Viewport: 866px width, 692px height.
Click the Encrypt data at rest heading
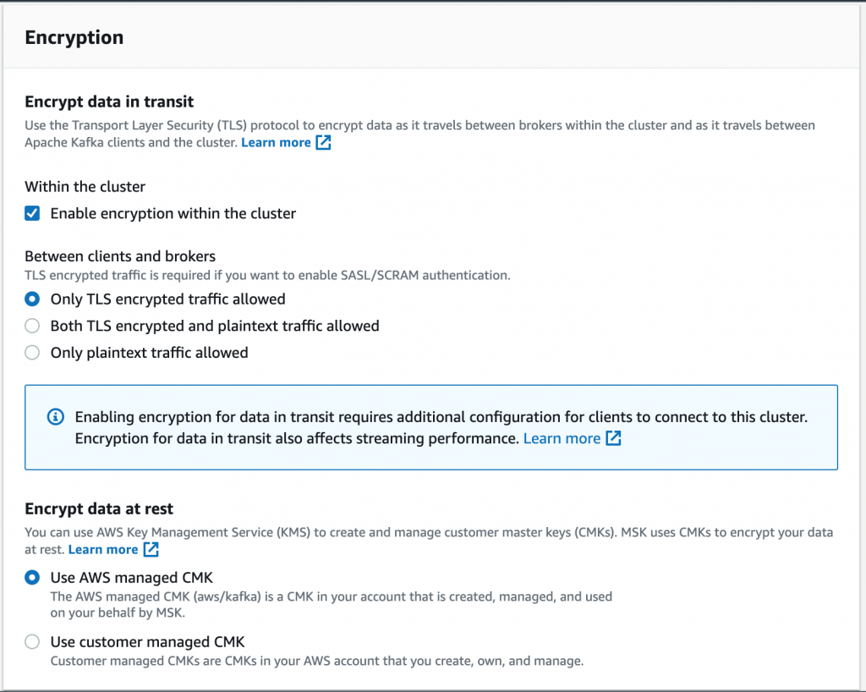pos(100,508)
